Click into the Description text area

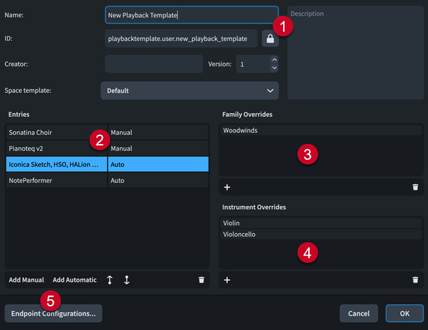tap(355, 53)
